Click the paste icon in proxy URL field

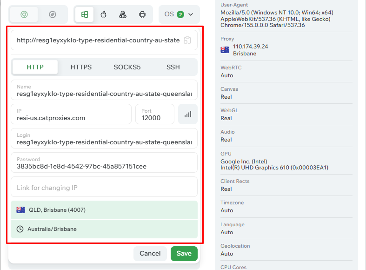tap(187, 40)
